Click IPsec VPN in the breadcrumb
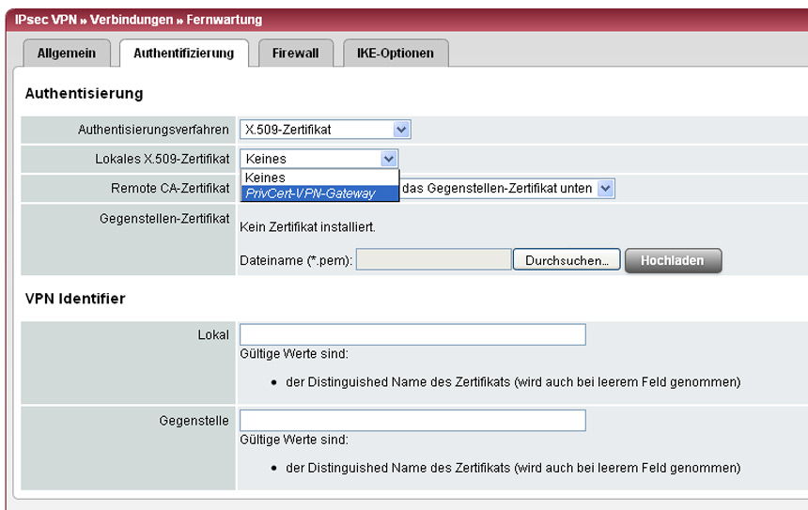This screenshot has height=510, width=808. pyautogui.click(x=43, y=20)
